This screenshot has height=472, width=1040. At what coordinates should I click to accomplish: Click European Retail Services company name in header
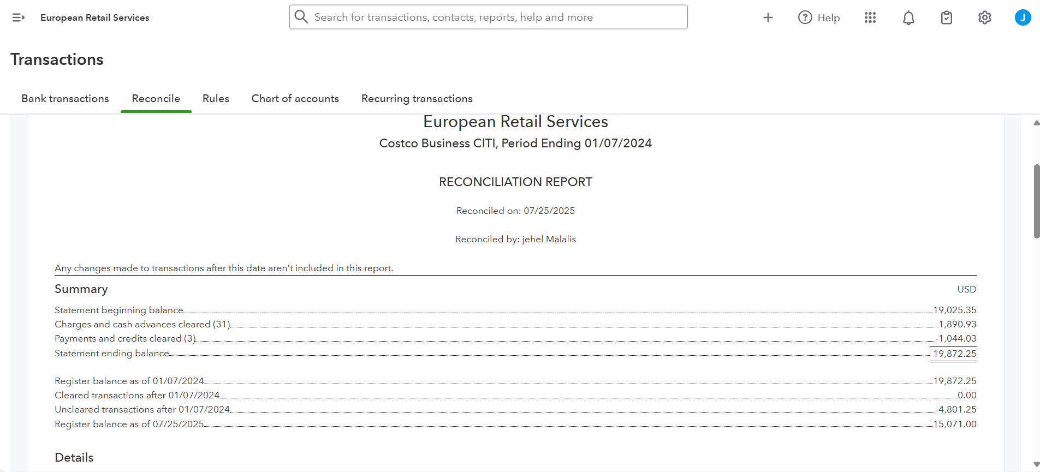pyautogui.click(x=95, y=17)
